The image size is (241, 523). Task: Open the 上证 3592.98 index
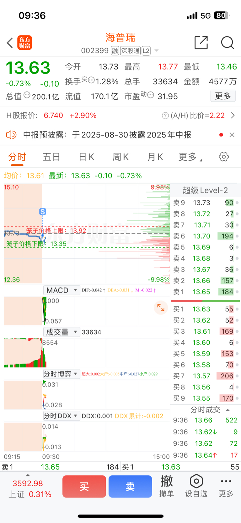(x=29, y=489)
